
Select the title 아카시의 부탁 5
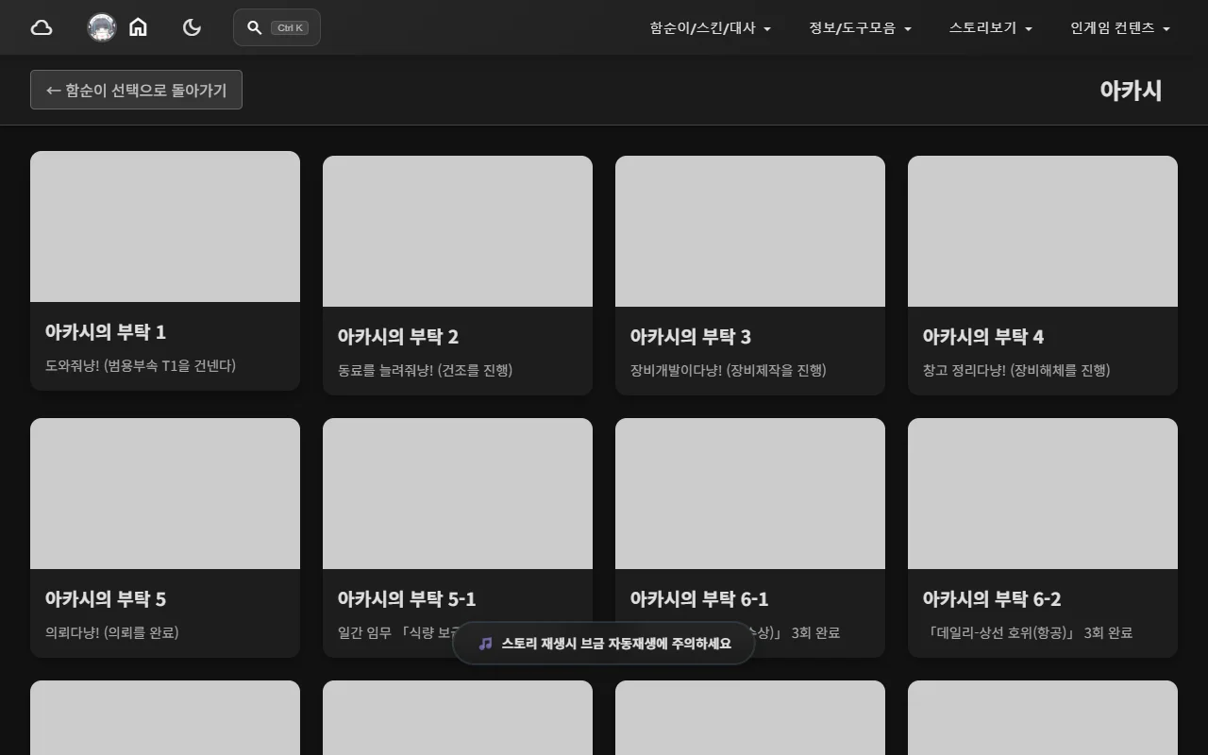click(x=105, y=599)
